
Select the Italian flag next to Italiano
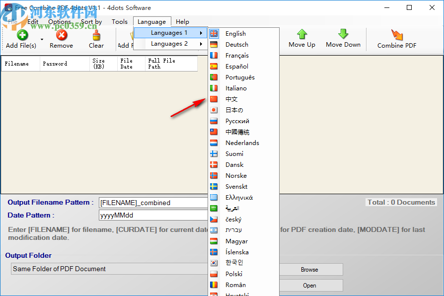tap(214, 88)
